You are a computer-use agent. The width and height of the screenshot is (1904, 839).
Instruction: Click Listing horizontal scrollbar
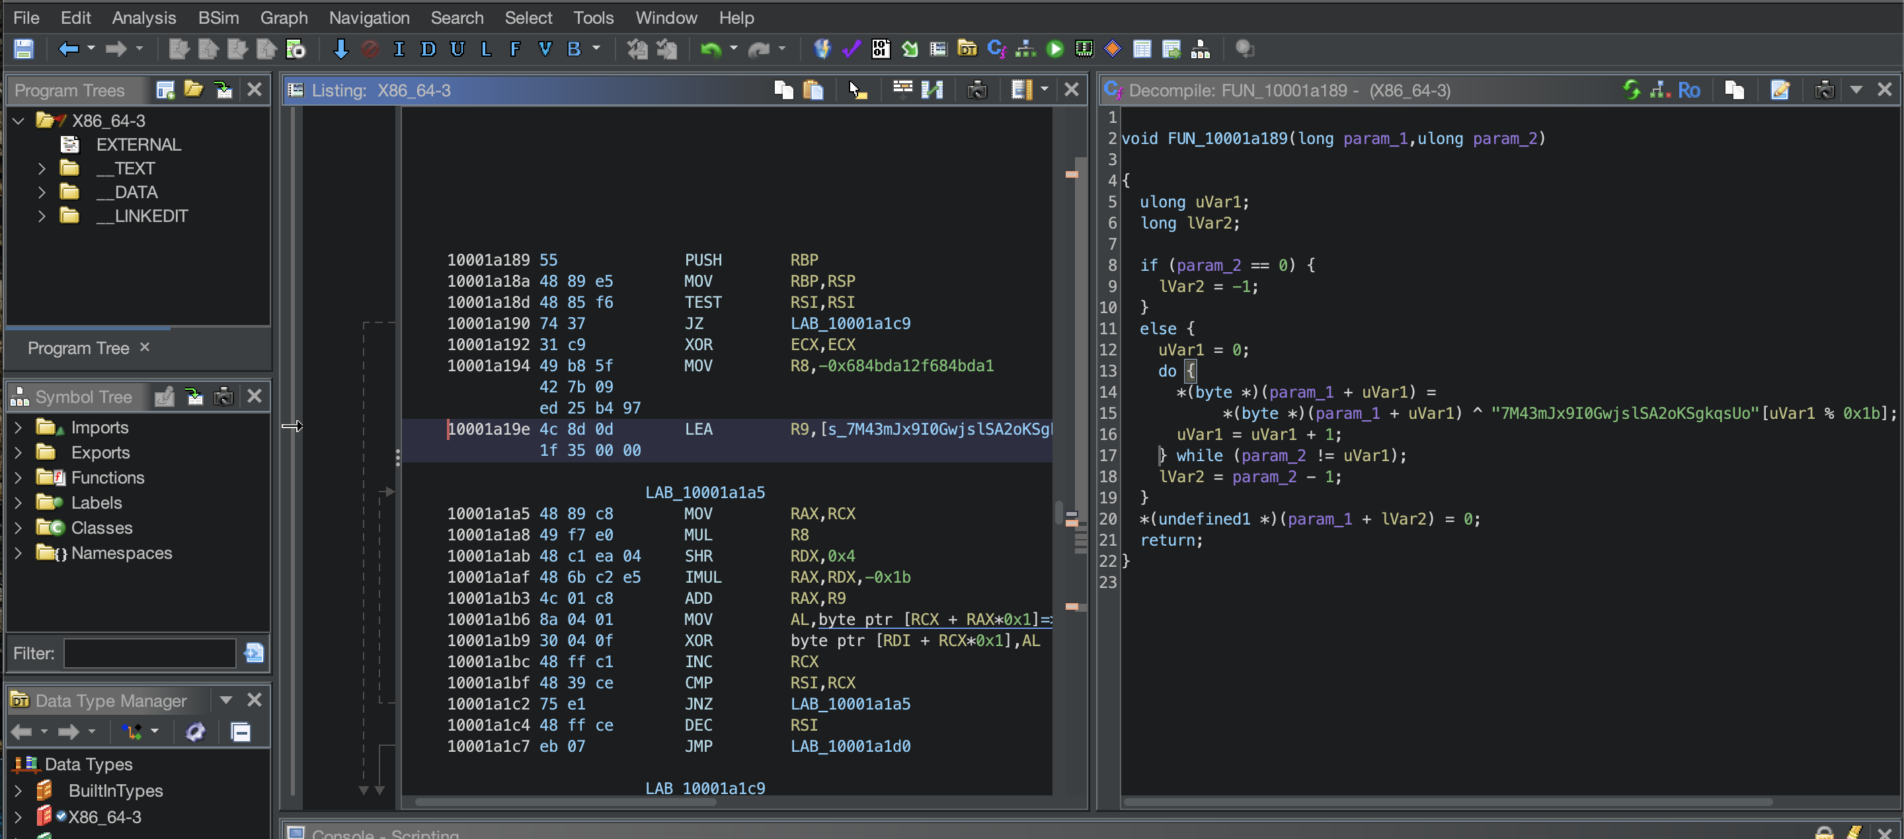coord(566,802)
